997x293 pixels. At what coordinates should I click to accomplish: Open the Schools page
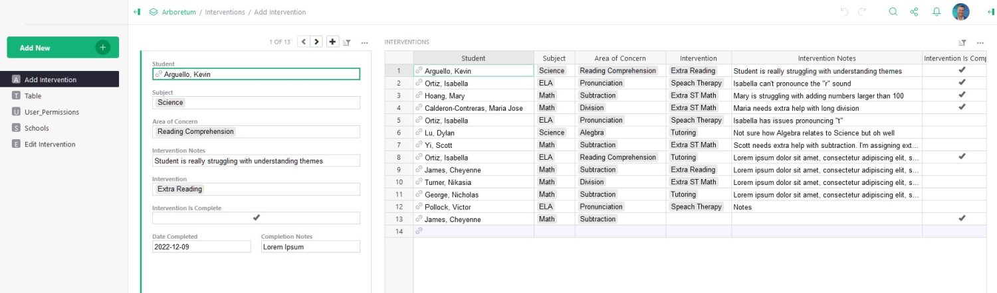[x=60, y=128]
